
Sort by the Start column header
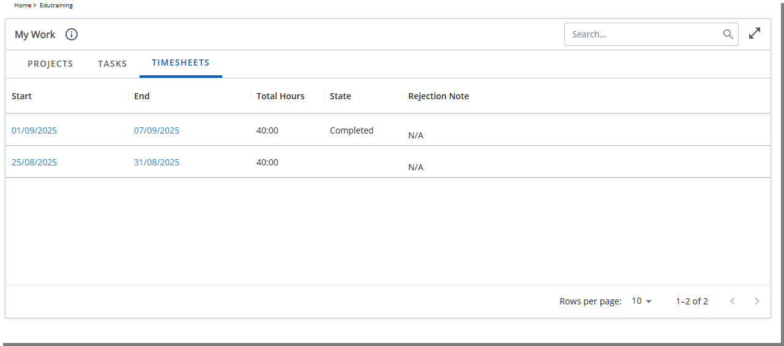(22, 96)
